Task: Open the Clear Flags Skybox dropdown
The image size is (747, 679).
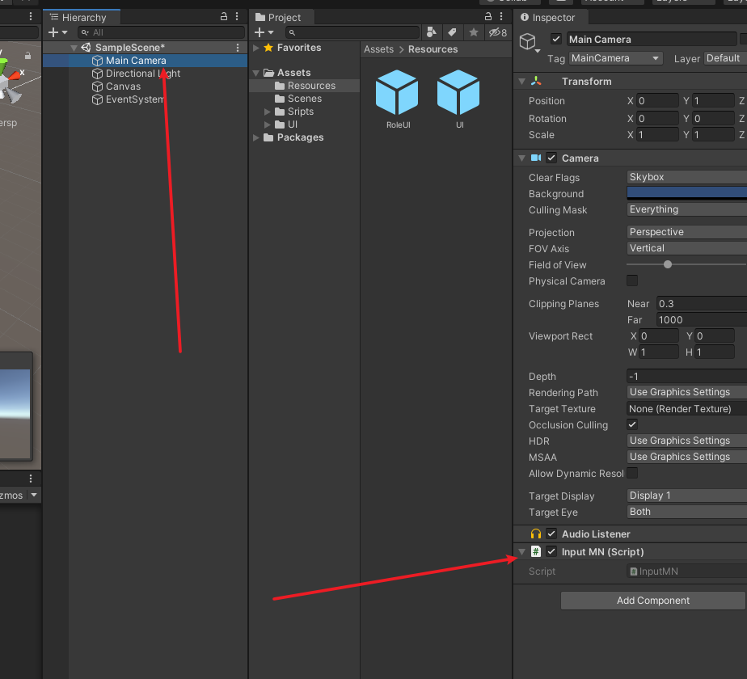Action: 686,177
